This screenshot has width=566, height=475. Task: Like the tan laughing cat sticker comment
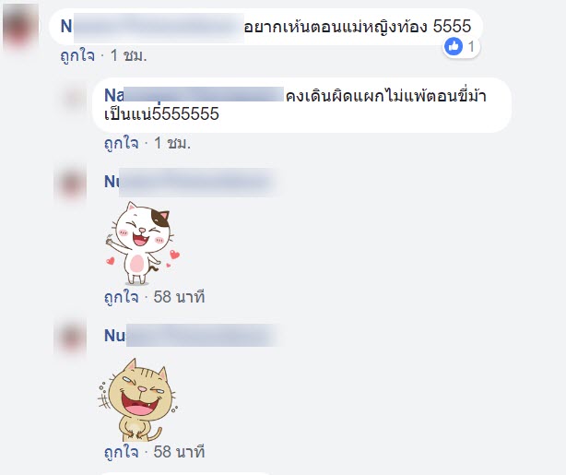tap(122, 452)
